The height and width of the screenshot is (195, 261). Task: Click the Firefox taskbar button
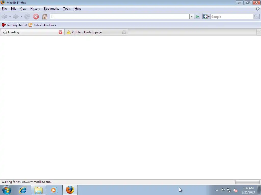[x=70, y=190]
